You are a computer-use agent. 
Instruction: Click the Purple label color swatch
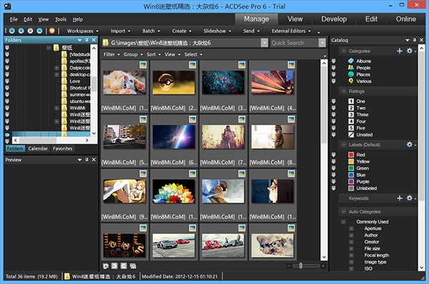(351, 182)
